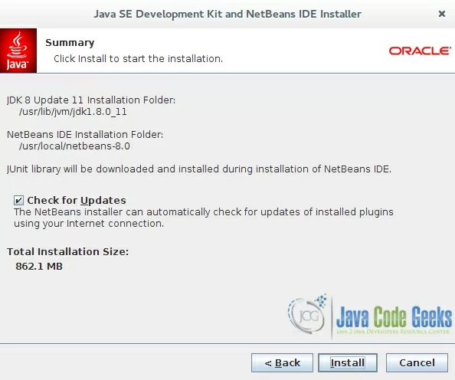Cancel the installation
455x380 pixels.
417,362
